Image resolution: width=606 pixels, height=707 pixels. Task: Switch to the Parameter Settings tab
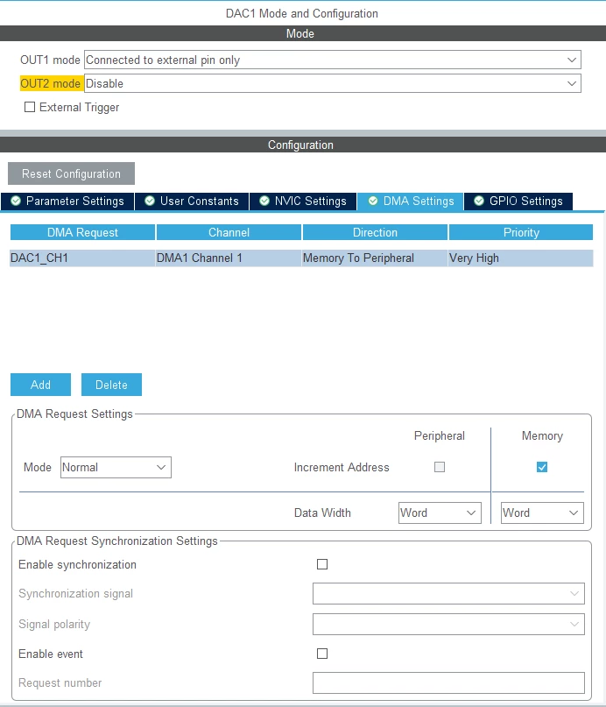(67, 201)
